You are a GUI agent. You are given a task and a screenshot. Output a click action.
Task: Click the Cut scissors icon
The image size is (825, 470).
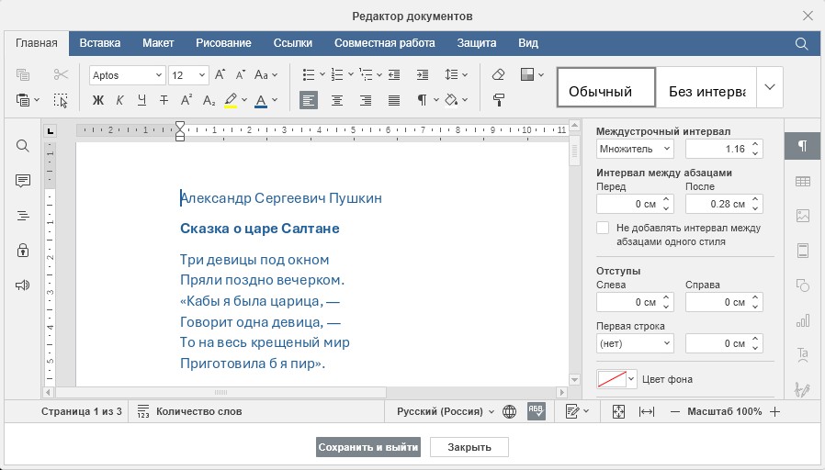61,74
